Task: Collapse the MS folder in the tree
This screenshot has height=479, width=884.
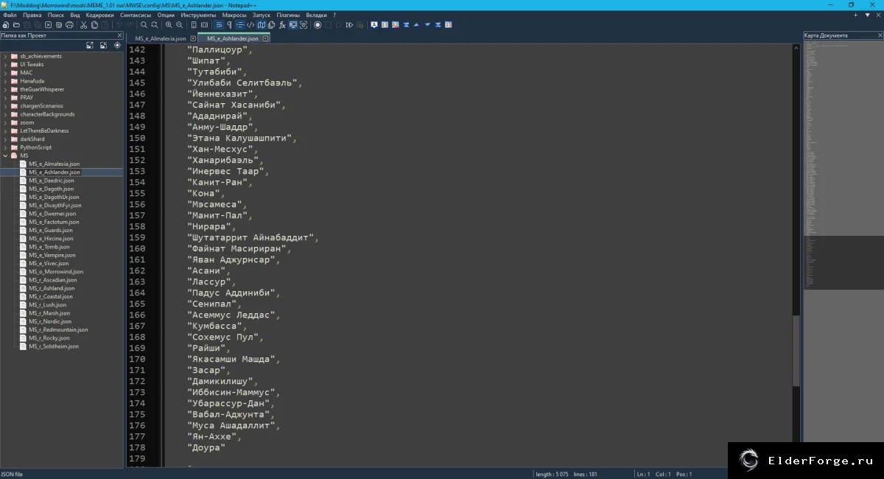Action: coord(5,155)
